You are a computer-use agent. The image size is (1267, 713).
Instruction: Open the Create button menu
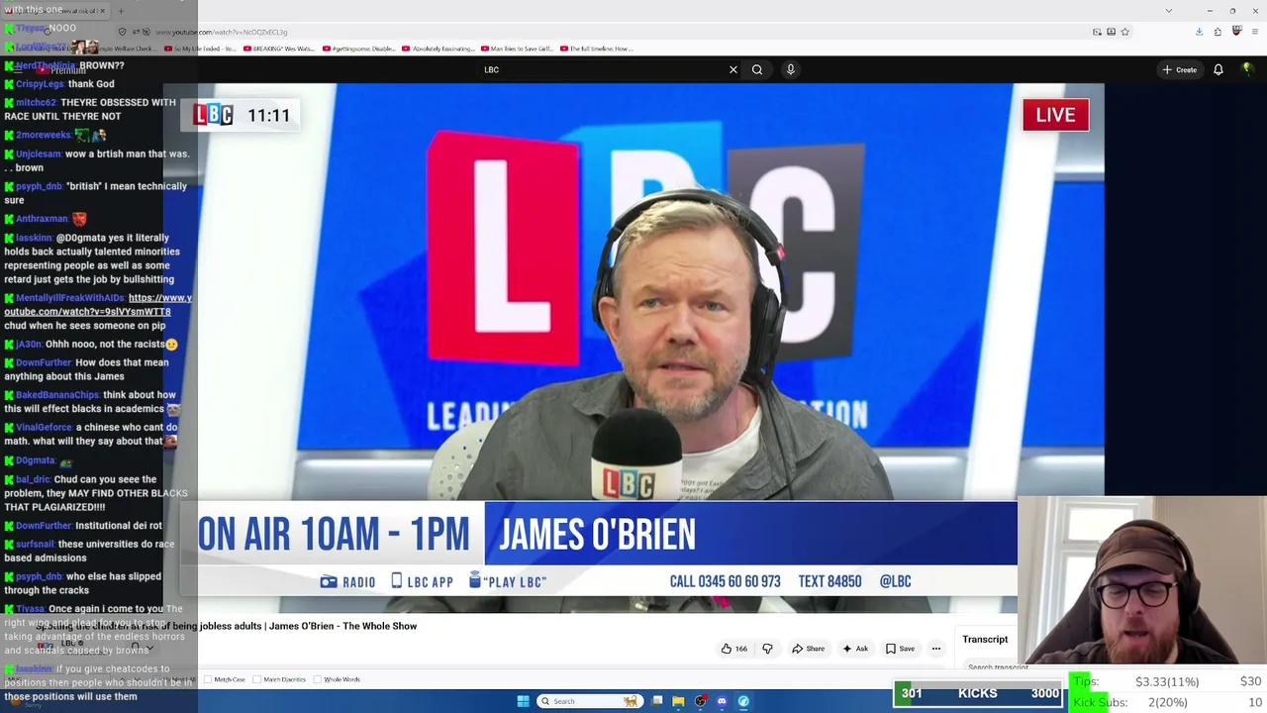click(x=1180, y=69)
